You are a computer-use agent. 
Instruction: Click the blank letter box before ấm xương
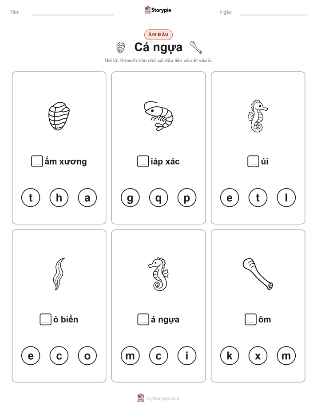pos(37,161)
